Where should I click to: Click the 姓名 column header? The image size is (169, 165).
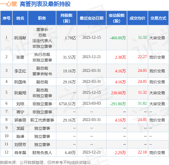pyautogui.click(x=20, y=18)
